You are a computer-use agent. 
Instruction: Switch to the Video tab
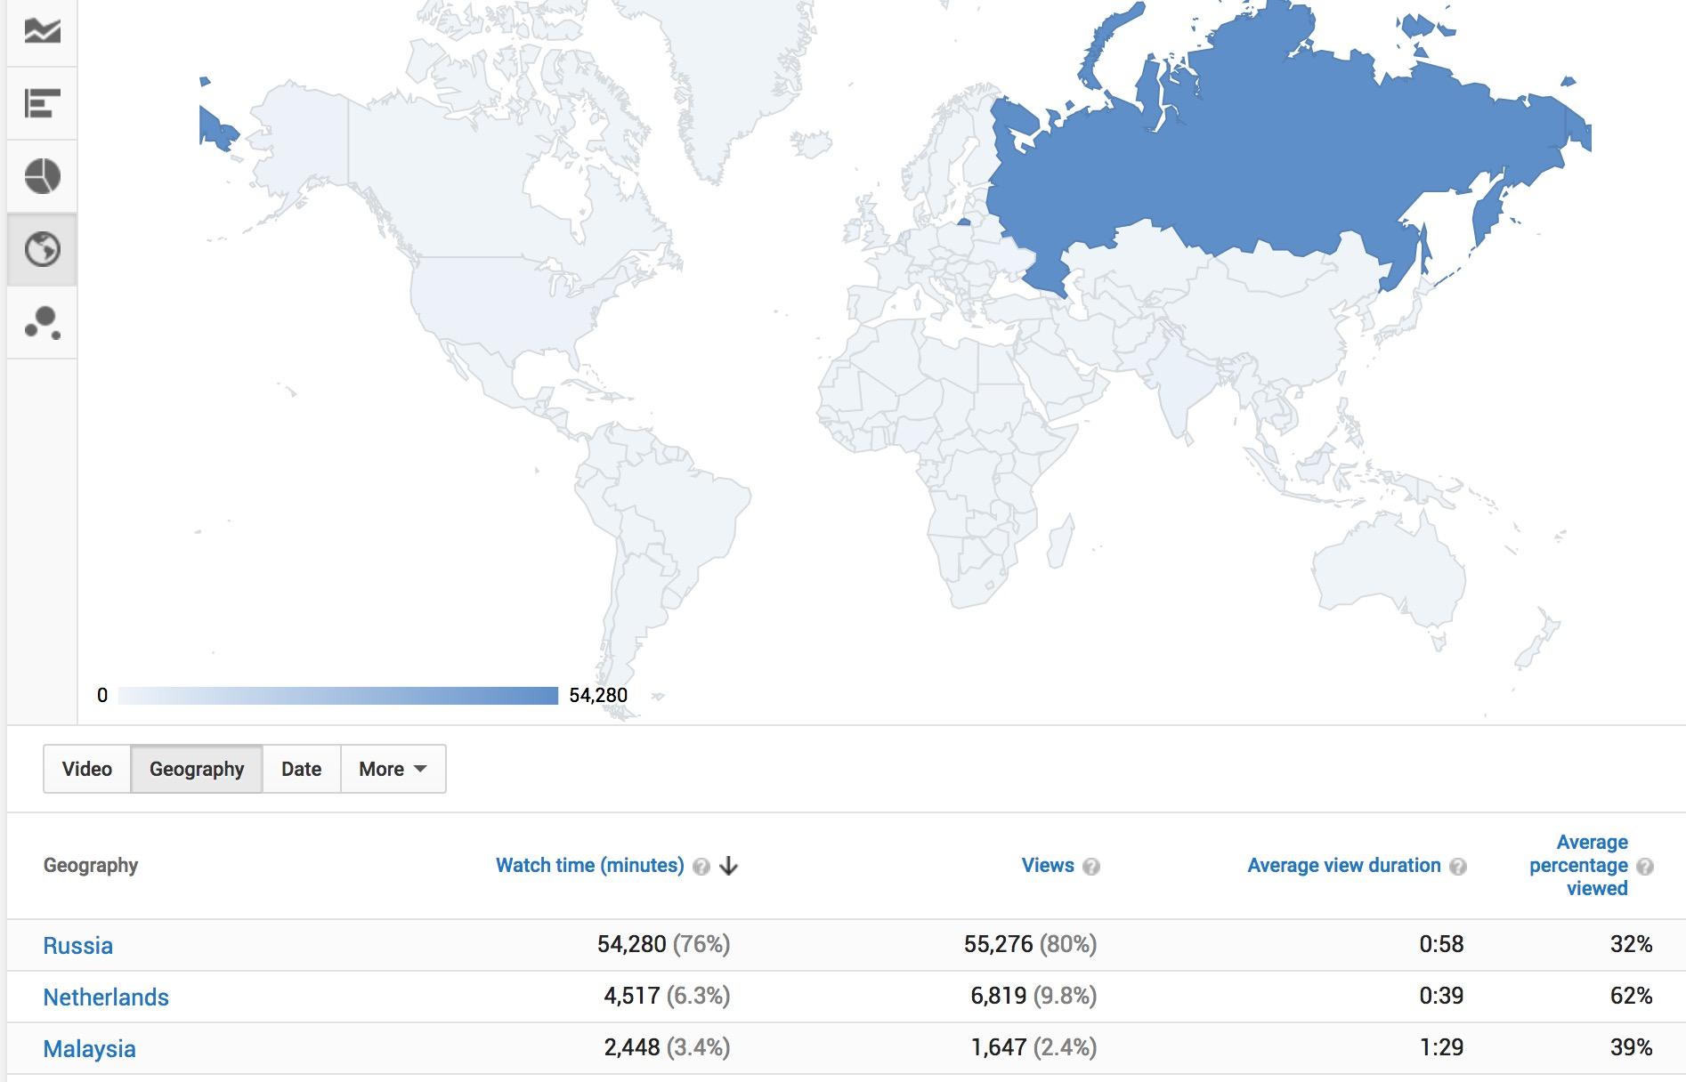87,769
